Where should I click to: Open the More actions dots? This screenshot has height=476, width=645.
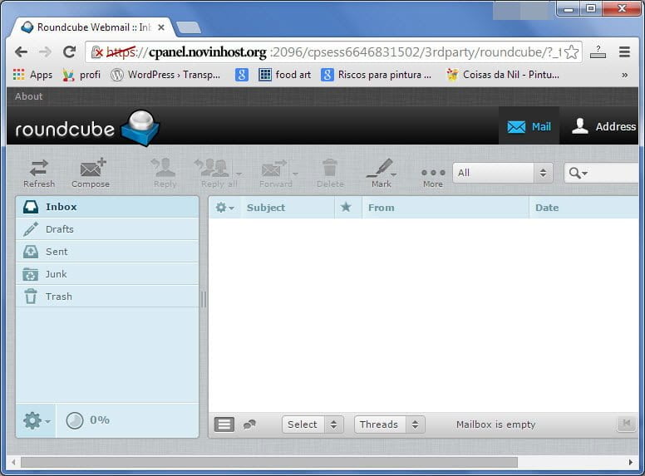coord(433,177)
